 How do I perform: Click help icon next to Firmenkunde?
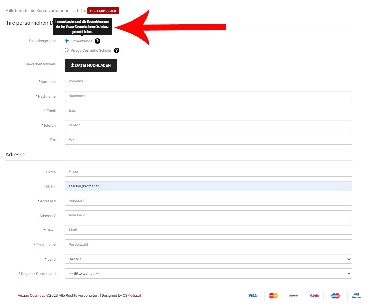[97, 41]
